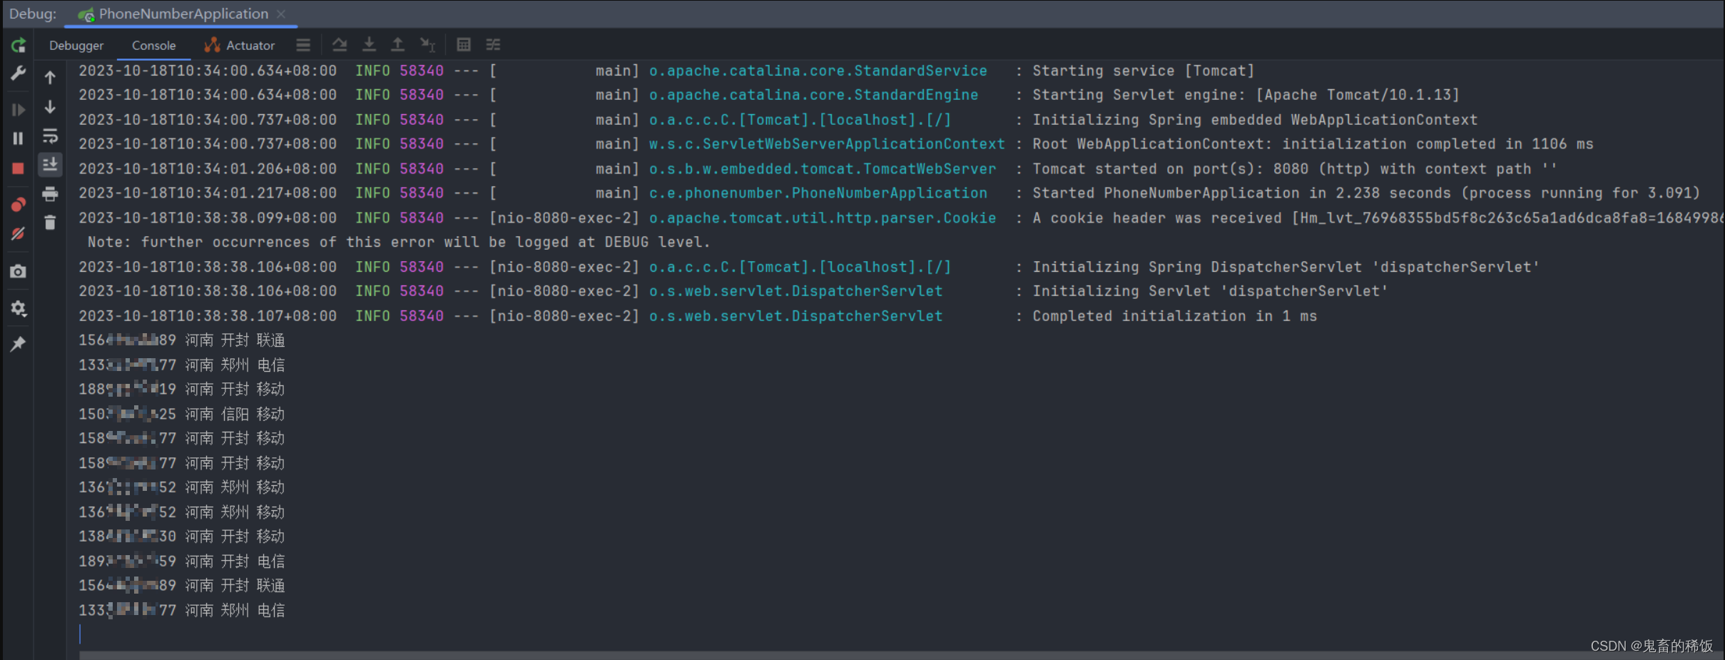Click the o.apache.catalina.core.StandardEngine logger link
1725x660 pixels.
pyautogui.click(x=813, y=95)
